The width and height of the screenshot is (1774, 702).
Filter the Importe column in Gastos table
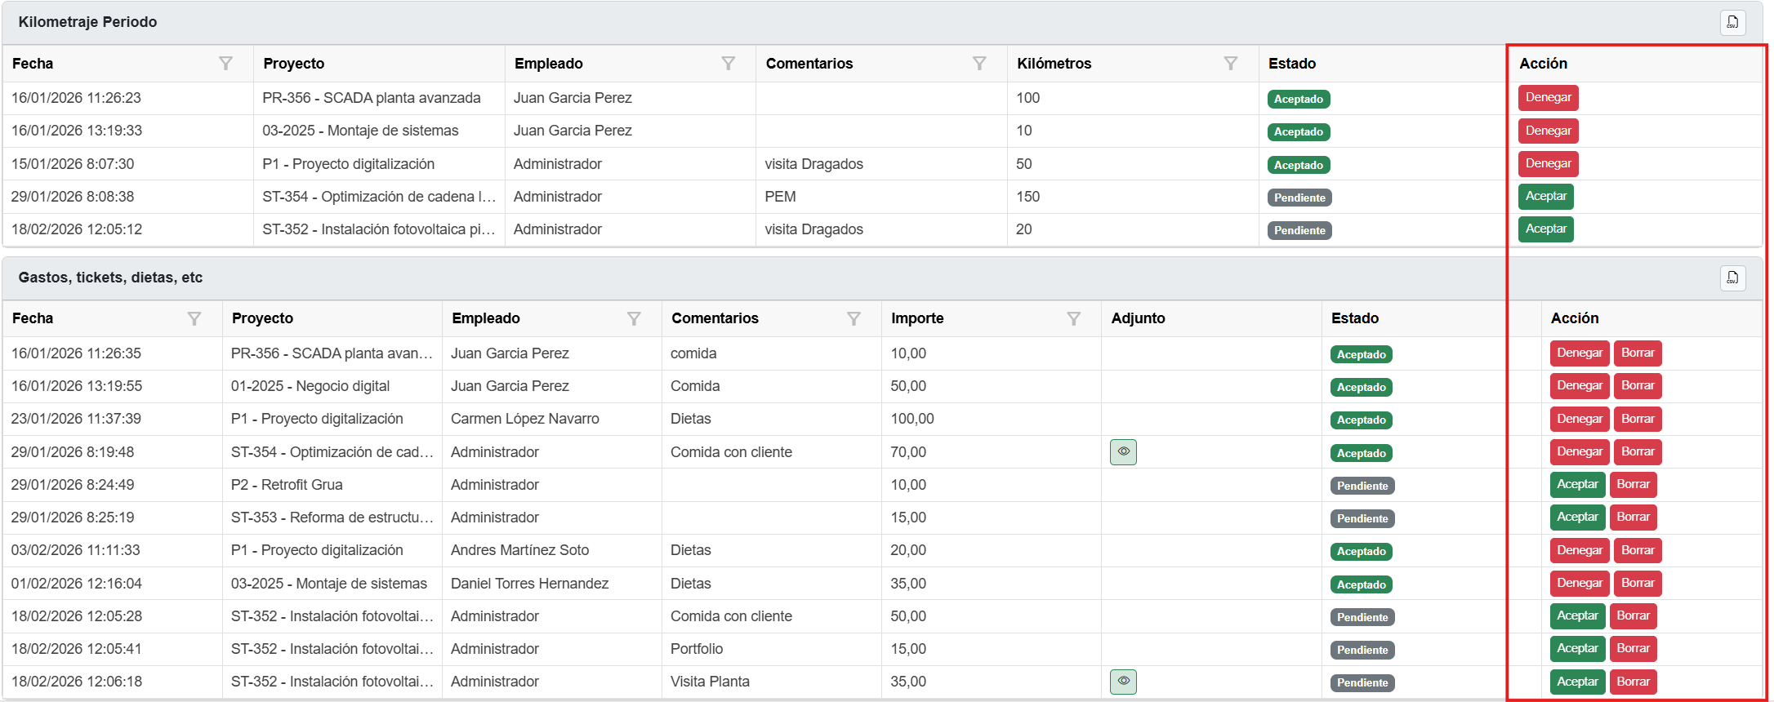[1073, 318]
